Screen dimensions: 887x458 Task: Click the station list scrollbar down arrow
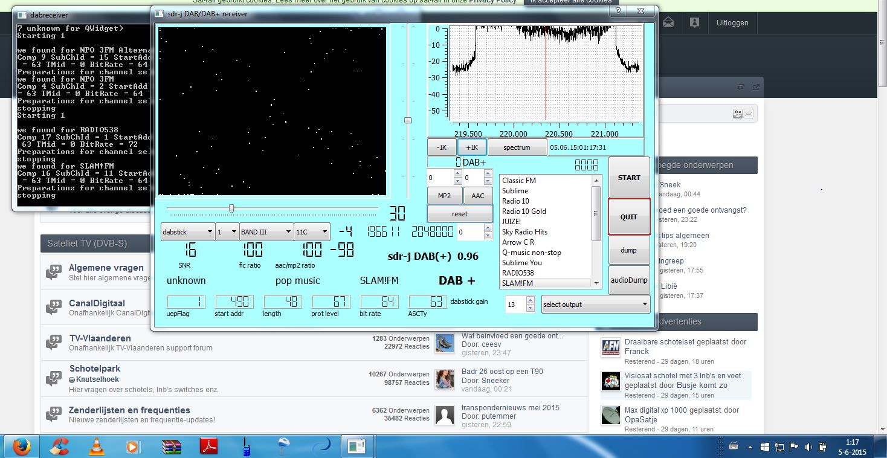coord(596,283)
